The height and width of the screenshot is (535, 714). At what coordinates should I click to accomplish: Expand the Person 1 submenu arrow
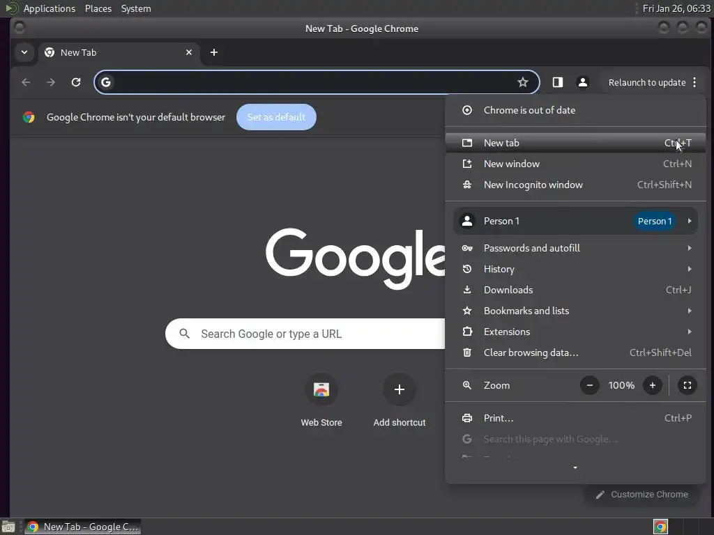[x=690, y=221]
